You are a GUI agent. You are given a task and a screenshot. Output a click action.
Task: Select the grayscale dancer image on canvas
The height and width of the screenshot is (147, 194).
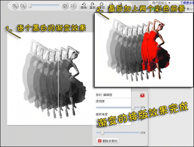tap(54, 79)
